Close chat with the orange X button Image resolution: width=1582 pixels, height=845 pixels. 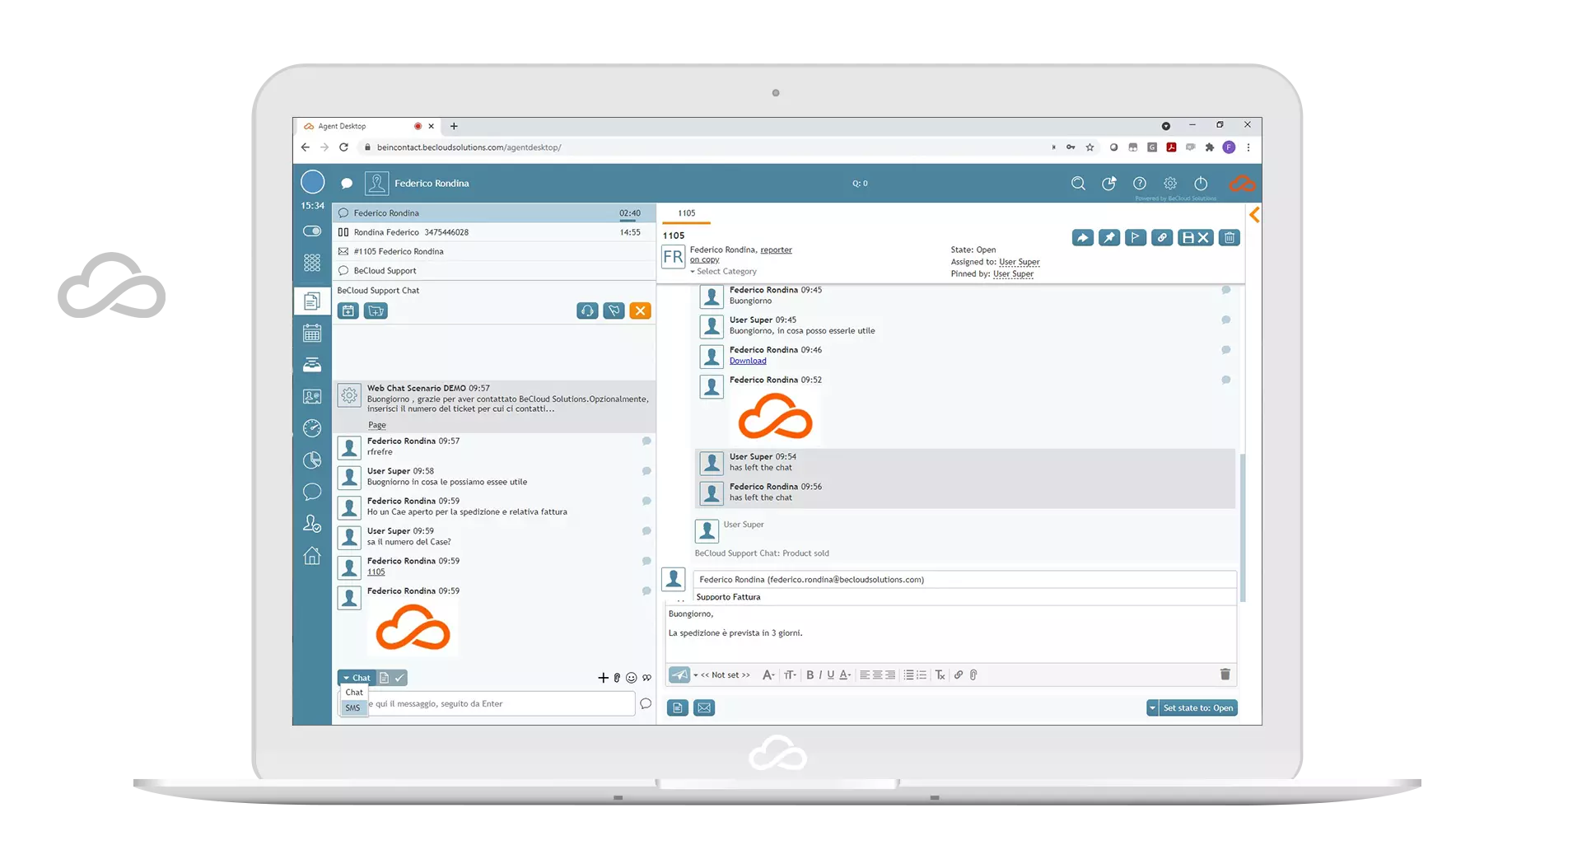coord(640,310)
